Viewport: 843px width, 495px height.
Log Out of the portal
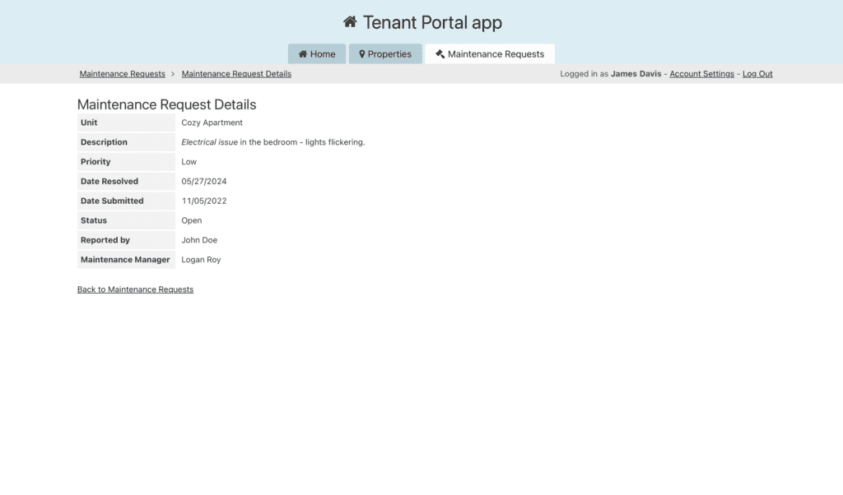coord(757,74)
